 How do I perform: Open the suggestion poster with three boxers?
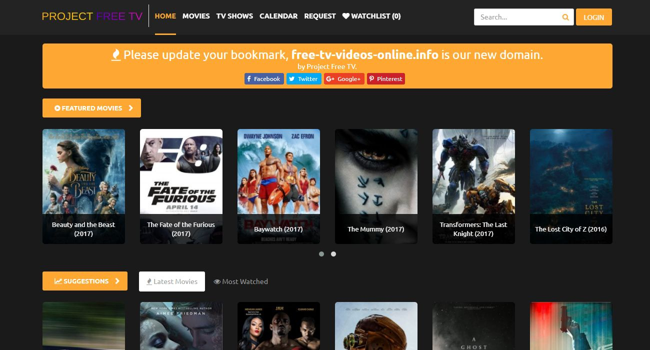pyautogui.click(x=278, y=326)
